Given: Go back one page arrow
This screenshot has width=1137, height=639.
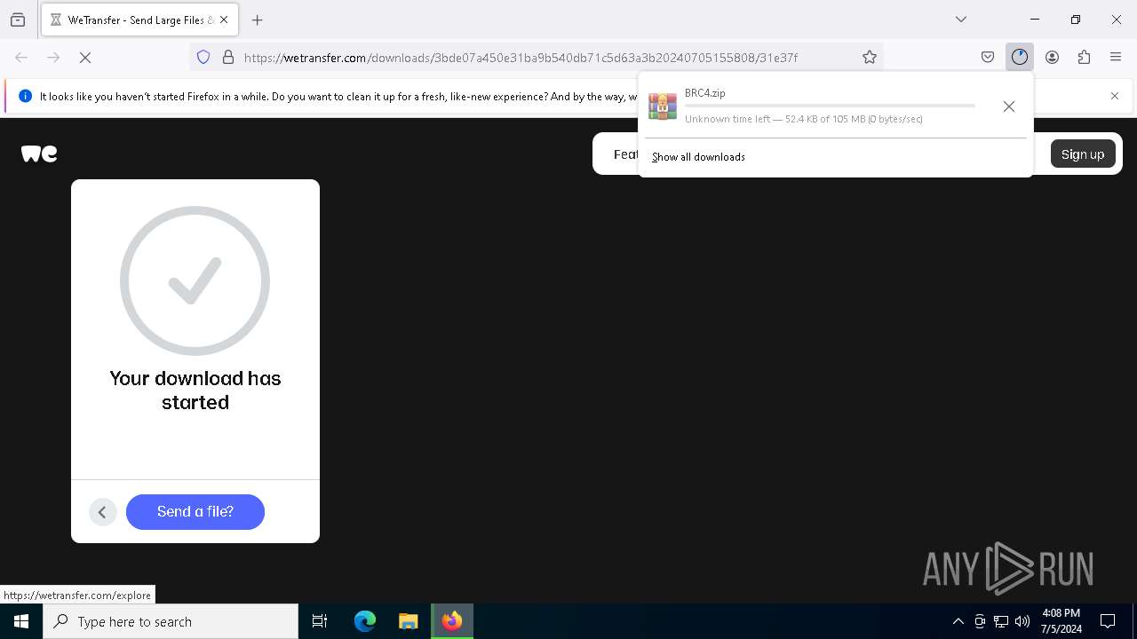Looking at the screenshot, I should coord(21,57).
